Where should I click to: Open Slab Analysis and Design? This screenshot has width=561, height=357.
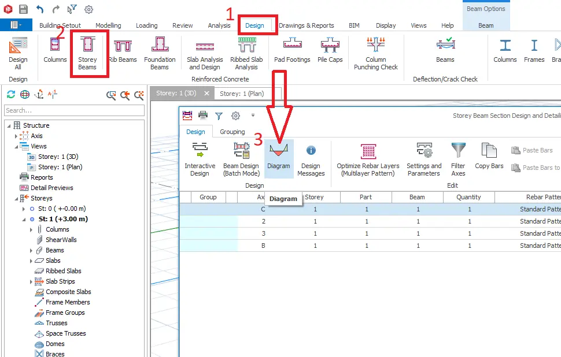205,54
